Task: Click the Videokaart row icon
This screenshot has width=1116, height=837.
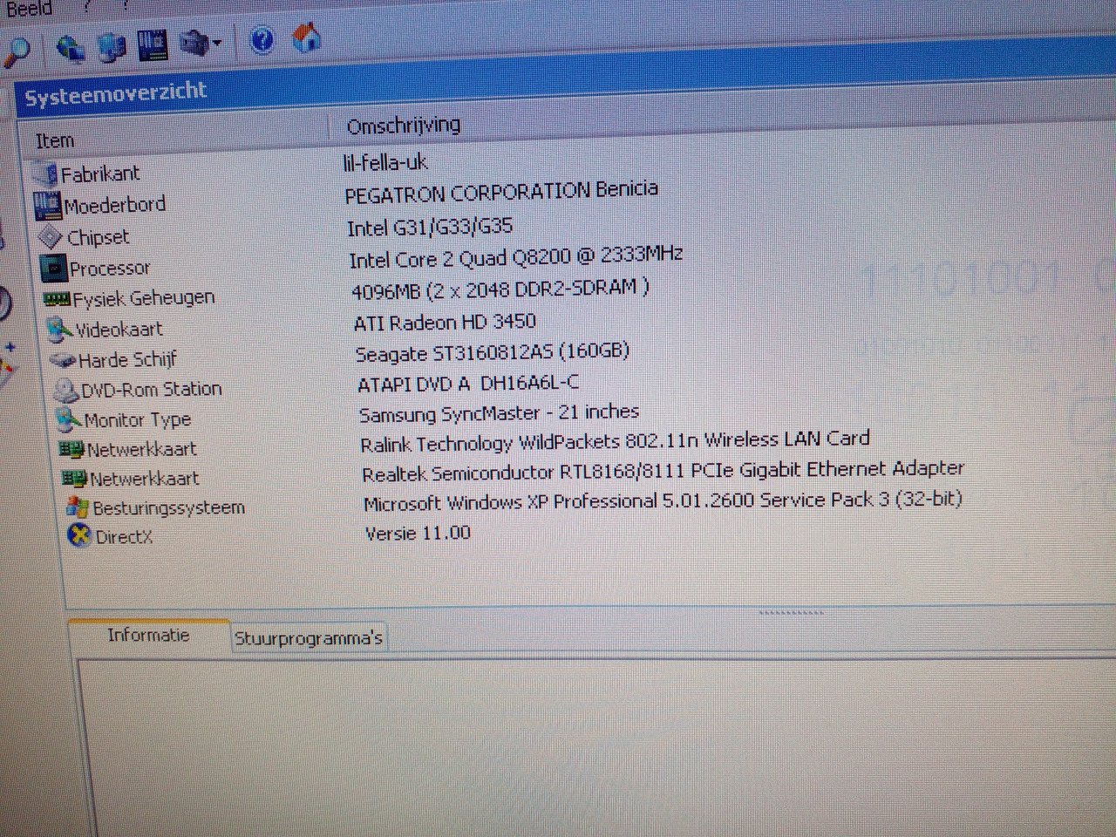Action: pos(59,330)
